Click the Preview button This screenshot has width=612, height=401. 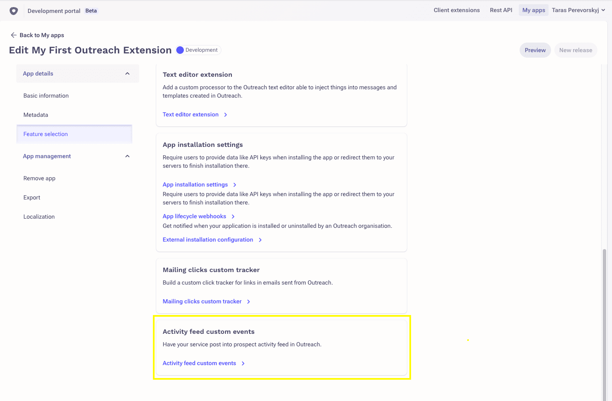click(535, 50)
